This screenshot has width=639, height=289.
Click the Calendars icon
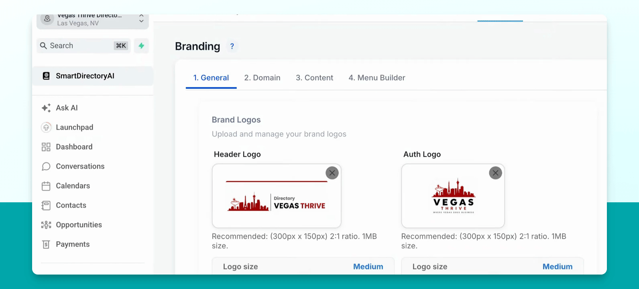tap(46, 186)
